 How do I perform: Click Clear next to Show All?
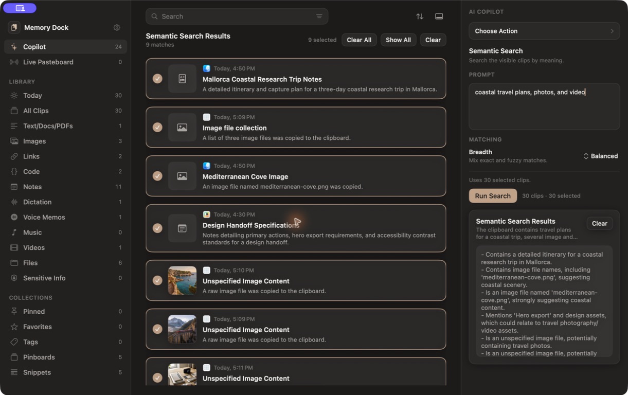(433, 40)
